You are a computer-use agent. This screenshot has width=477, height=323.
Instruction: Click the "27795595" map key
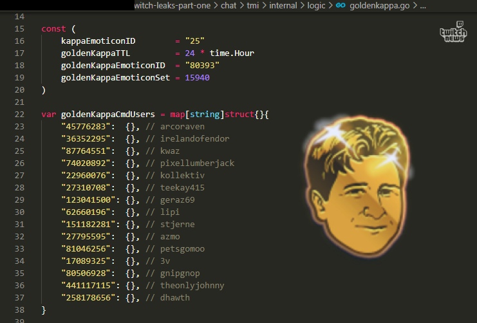click(86, 237)
